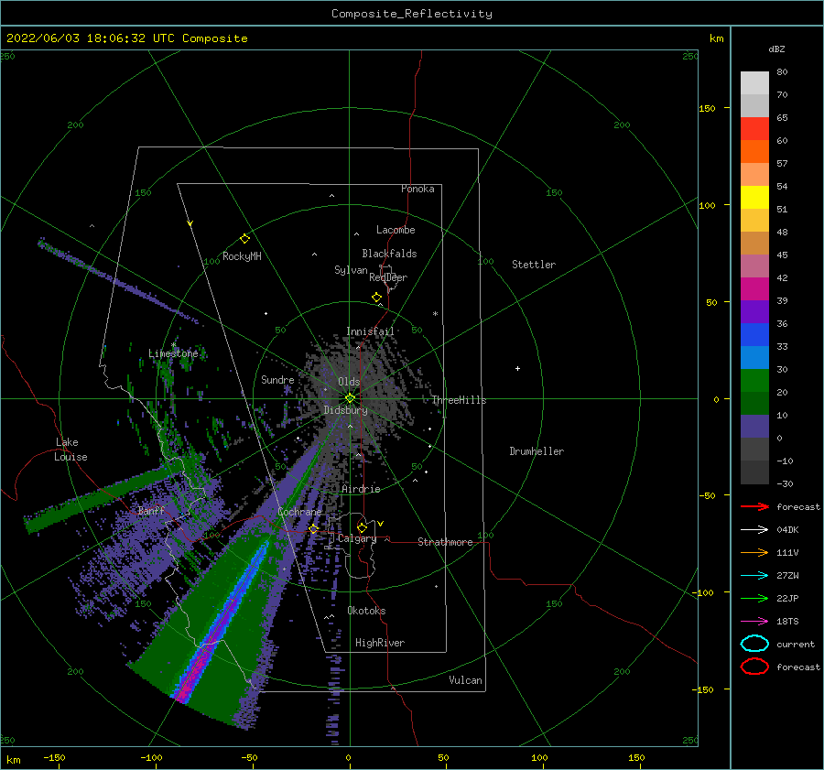Click the Stettler town label
This screenshot has height=770, width=824.
(534, 265)
